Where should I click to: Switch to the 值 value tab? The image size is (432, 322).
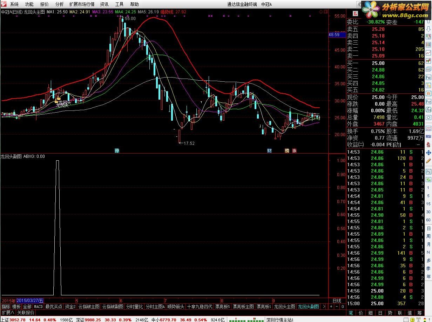point(410,313)
